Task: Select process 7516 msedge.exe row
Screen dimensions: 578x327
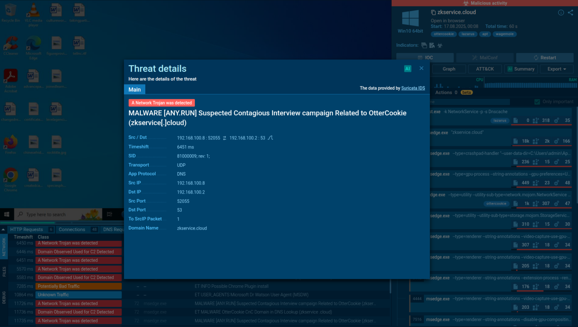Action: pos(491,320)
